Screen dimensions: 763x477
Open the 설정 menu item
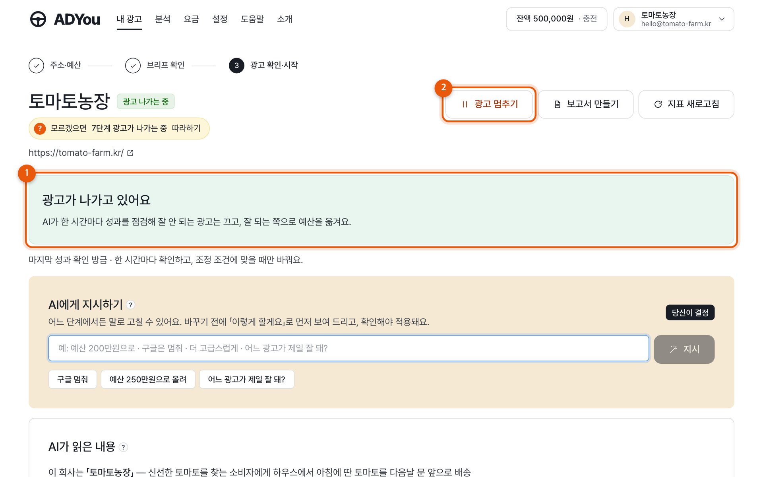(x=220, y=19)
